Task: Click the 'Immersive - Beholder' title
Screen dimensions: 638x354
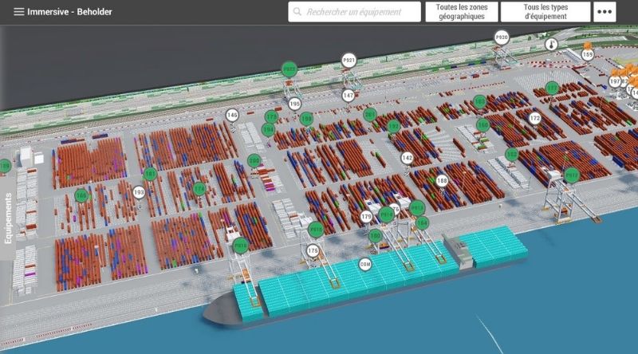Action: 69,12
